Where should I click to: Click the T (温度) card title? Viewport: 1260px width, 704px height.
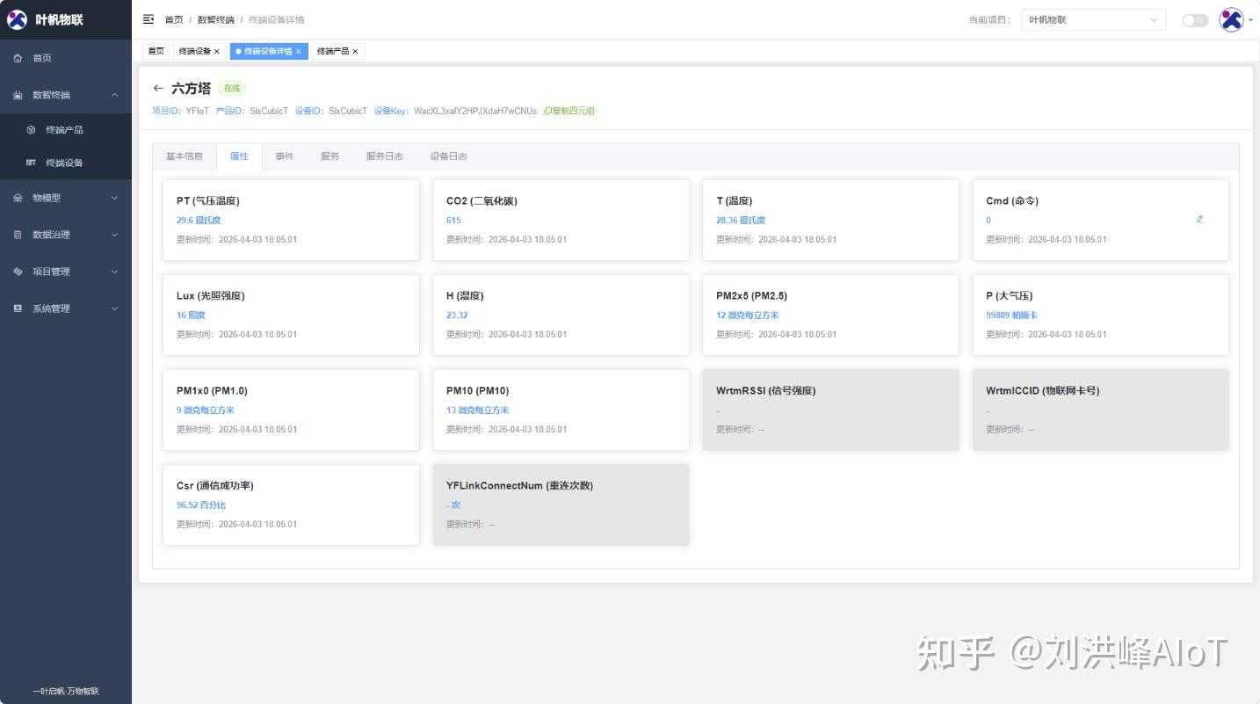pyautogui.click(x=735, y=201)
